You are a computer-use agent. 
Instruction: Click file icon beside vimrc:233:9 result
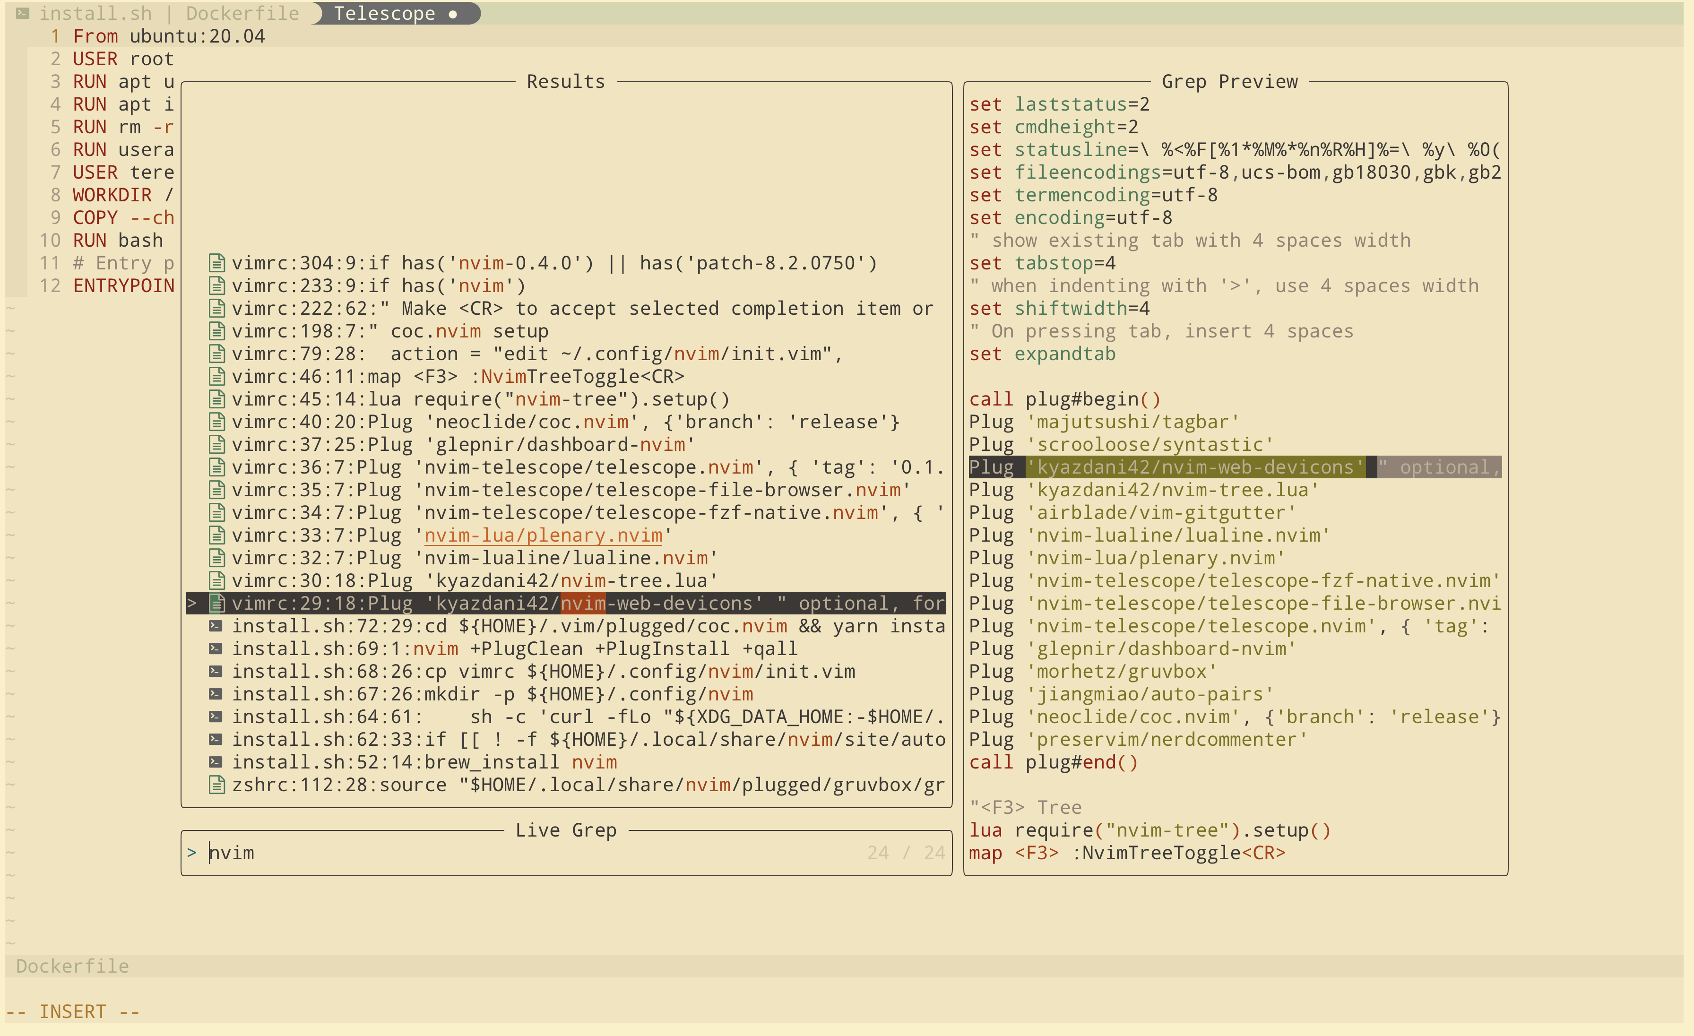point(216,286)
